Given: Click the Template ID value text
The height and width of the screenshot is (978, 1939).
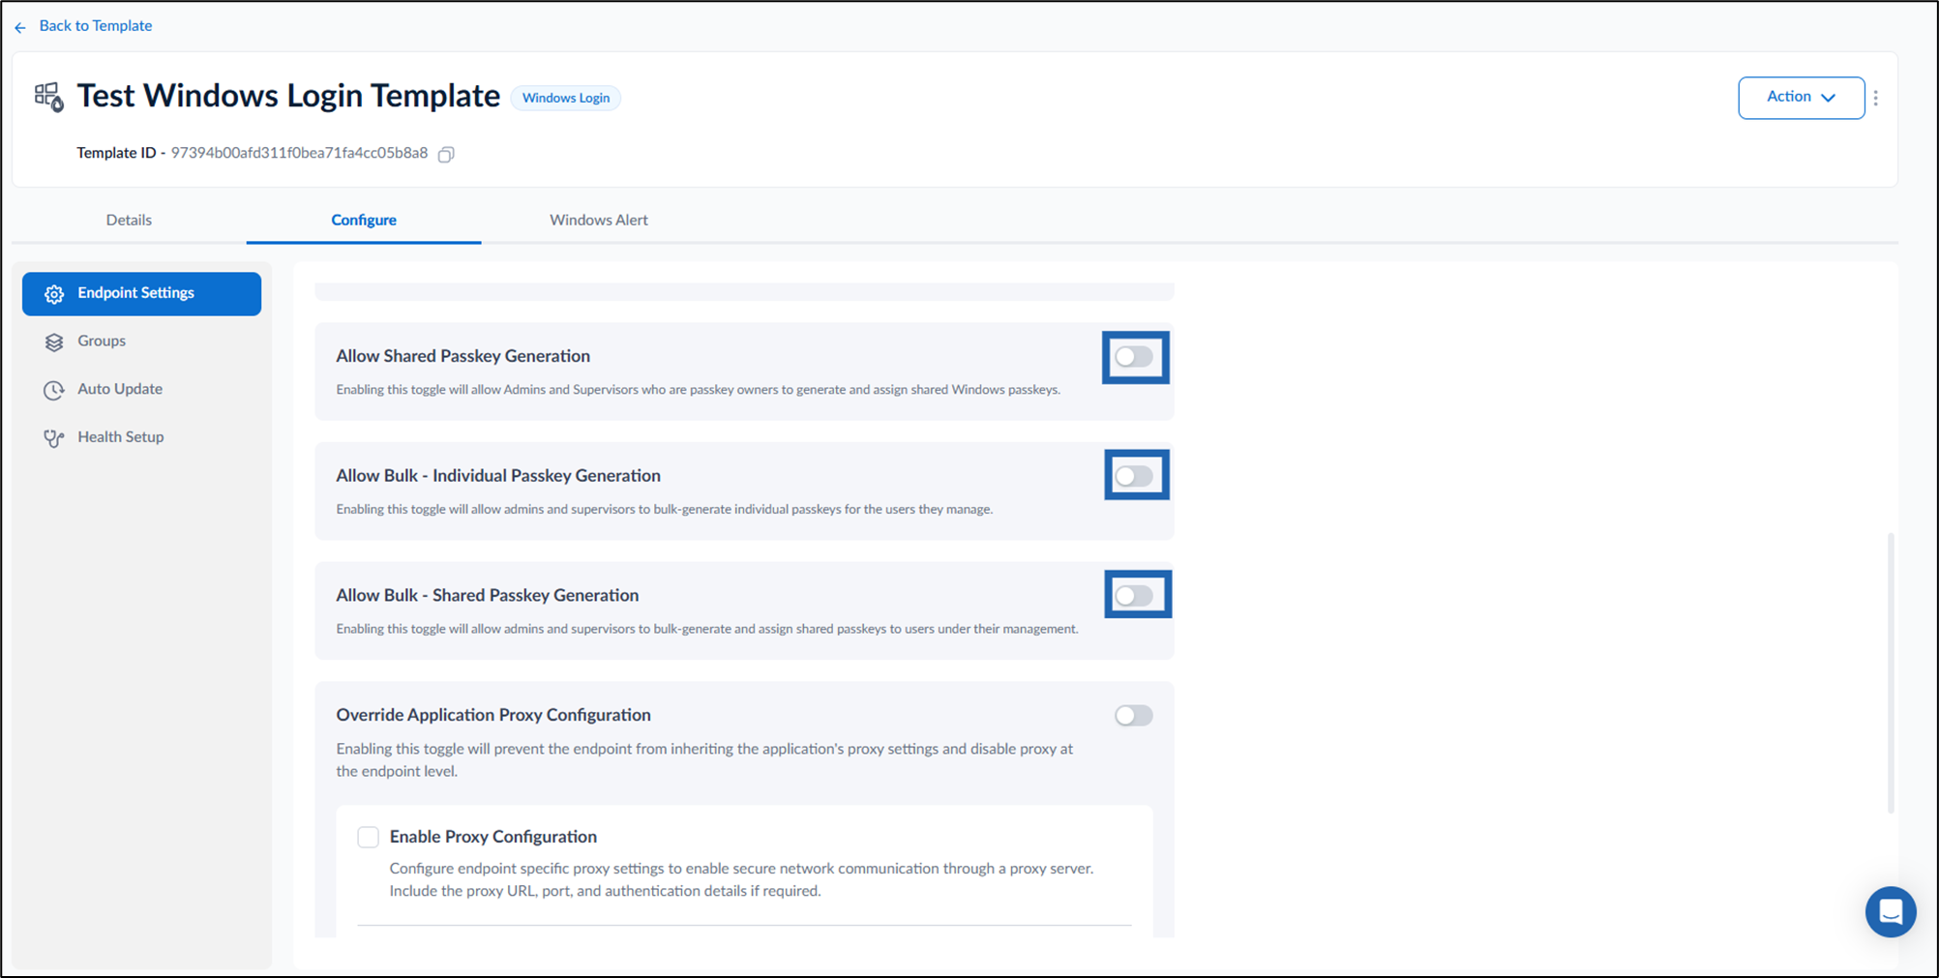Looking at the screenshot, I should click(x=299, y=153).
